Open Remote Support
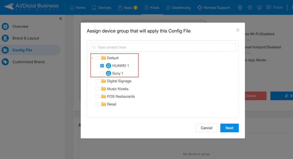Screen dimensions: 293x159 pyautogui.click(x=214, y=8)
